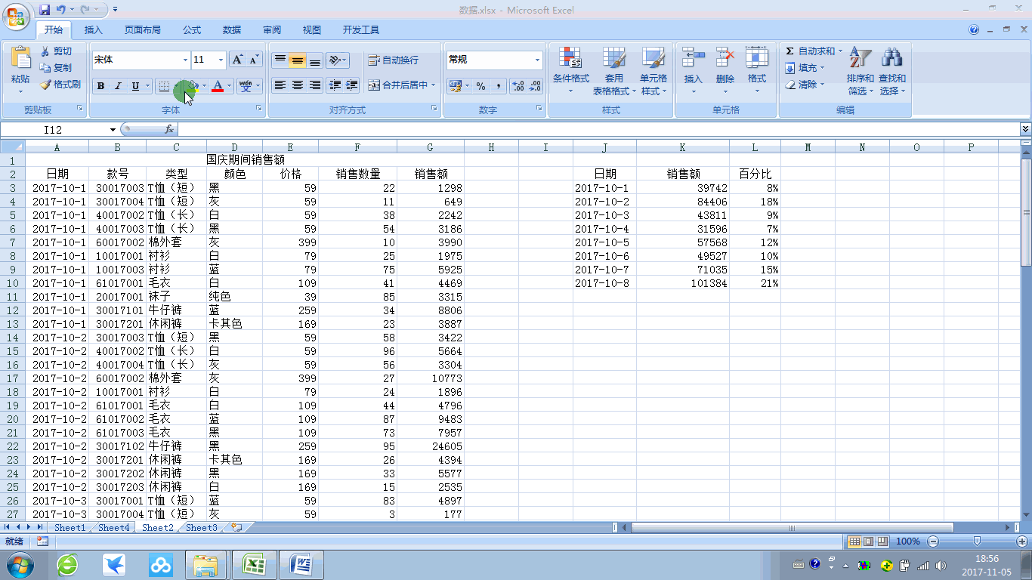Viewport: 1032px width, 580px height.
Task: Open the font name 宋体 dropdown
Action: coord(185,60)
